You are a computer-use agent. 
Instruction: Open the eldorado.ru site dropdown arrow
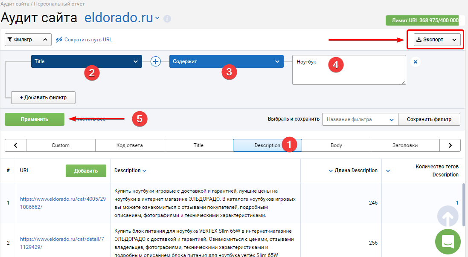[x=157, y=18]
